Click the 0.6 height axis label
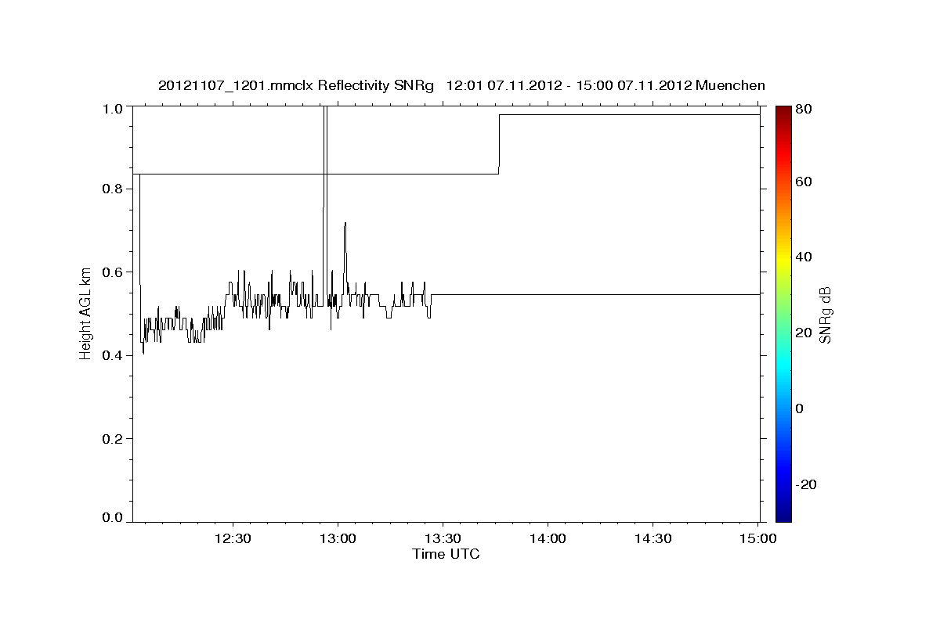The height and width of the screenshot is (626, 940). tap(114, 272)
